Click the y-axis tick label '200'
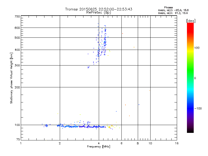 pos(17,87)
